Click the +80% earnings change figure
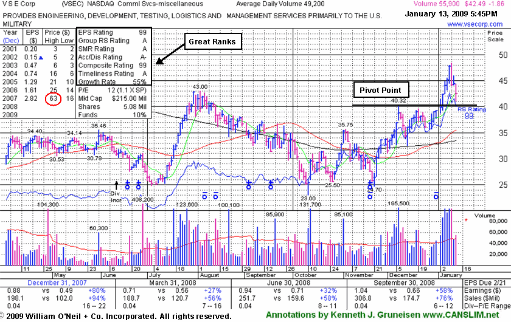This screenshot has width=511, height=322. 97,290
